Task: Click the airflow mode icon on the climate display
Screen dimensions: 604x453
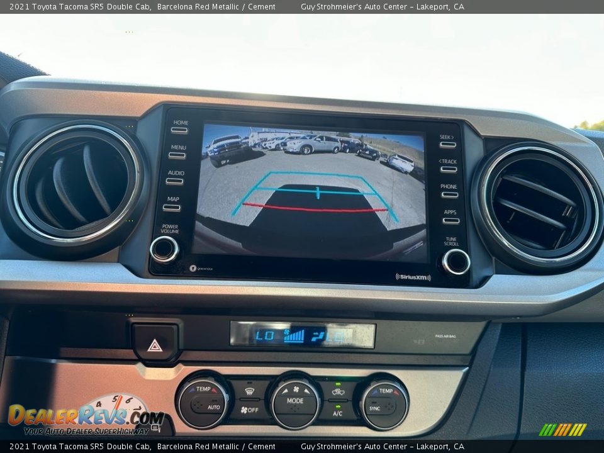Action: [318, 337]
